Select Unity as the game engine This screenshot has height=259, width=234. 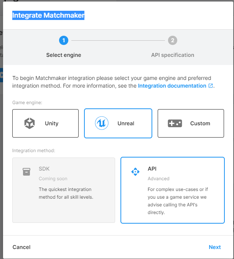45,123
